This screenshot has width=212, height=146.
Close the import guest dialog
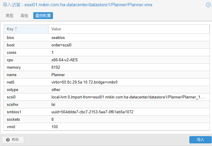pyautogui.click(x=208, y=4)
